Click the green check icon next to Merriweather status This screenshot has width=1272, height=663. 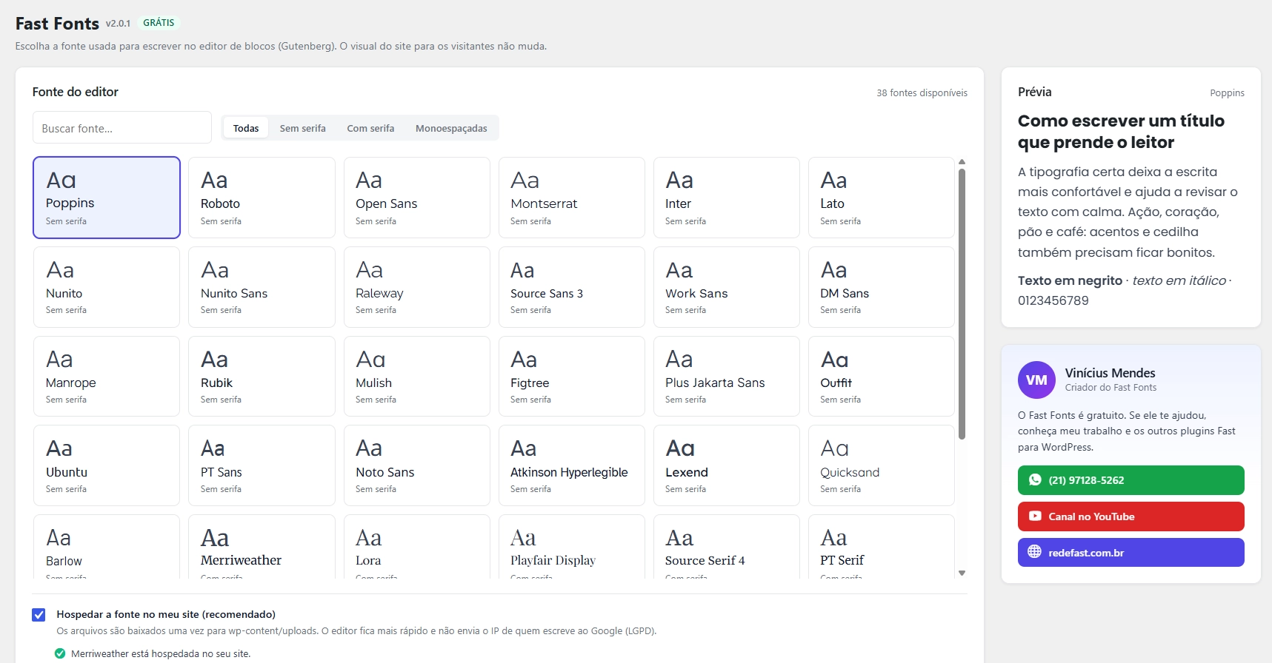[x=60, y=653]
